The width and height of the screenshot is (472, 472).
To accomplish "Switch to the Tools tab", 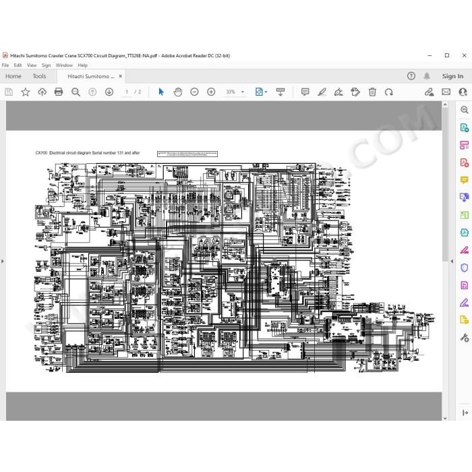I will (x=39, y=76).
